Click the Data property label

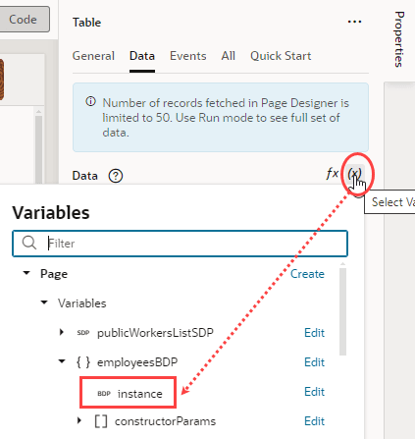coord(85,176)
